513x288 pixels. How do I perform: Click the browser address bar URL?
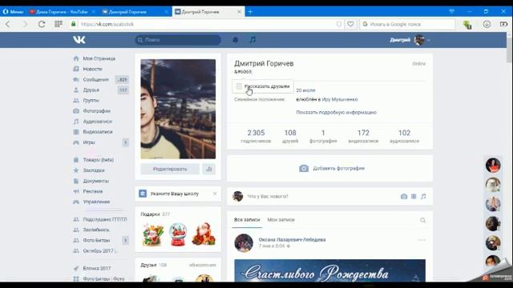107,24
